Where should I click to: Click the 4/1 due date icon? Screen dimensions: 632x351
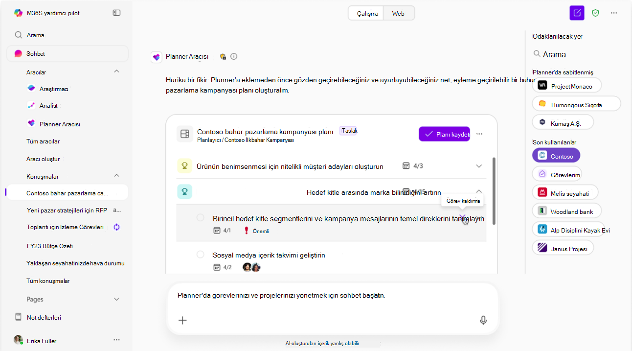[217, 230]
